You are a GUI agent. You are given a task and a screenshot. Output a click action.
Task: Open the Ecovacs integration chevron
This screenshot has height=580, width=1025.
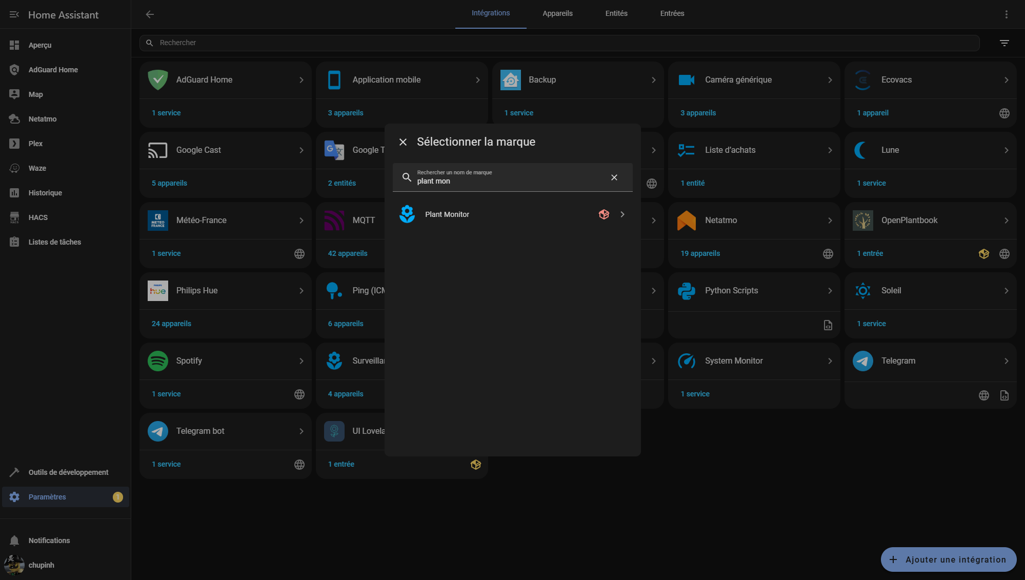point(1006,80)
